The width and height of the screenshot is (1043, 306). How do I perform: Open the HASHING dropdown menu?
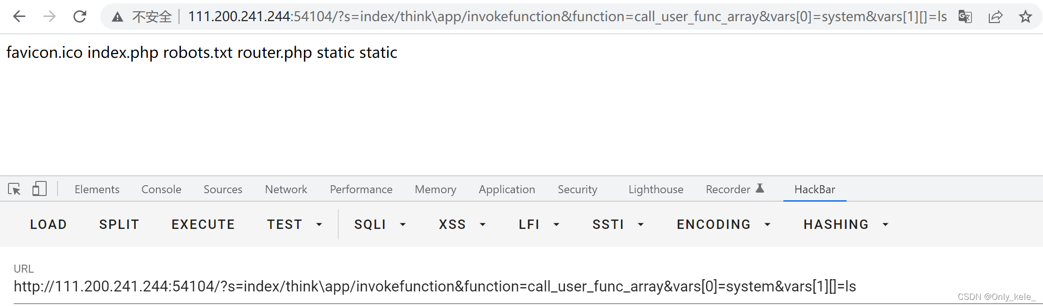tap(846, 225)
